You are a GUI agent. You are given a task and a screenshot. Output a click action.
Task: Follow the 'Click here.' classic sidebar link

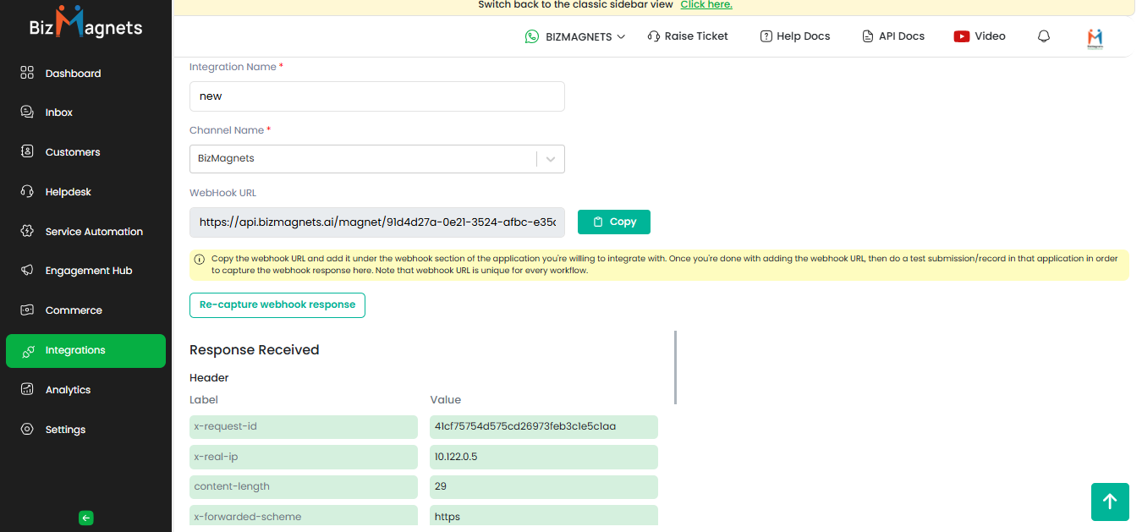(706, 5)
